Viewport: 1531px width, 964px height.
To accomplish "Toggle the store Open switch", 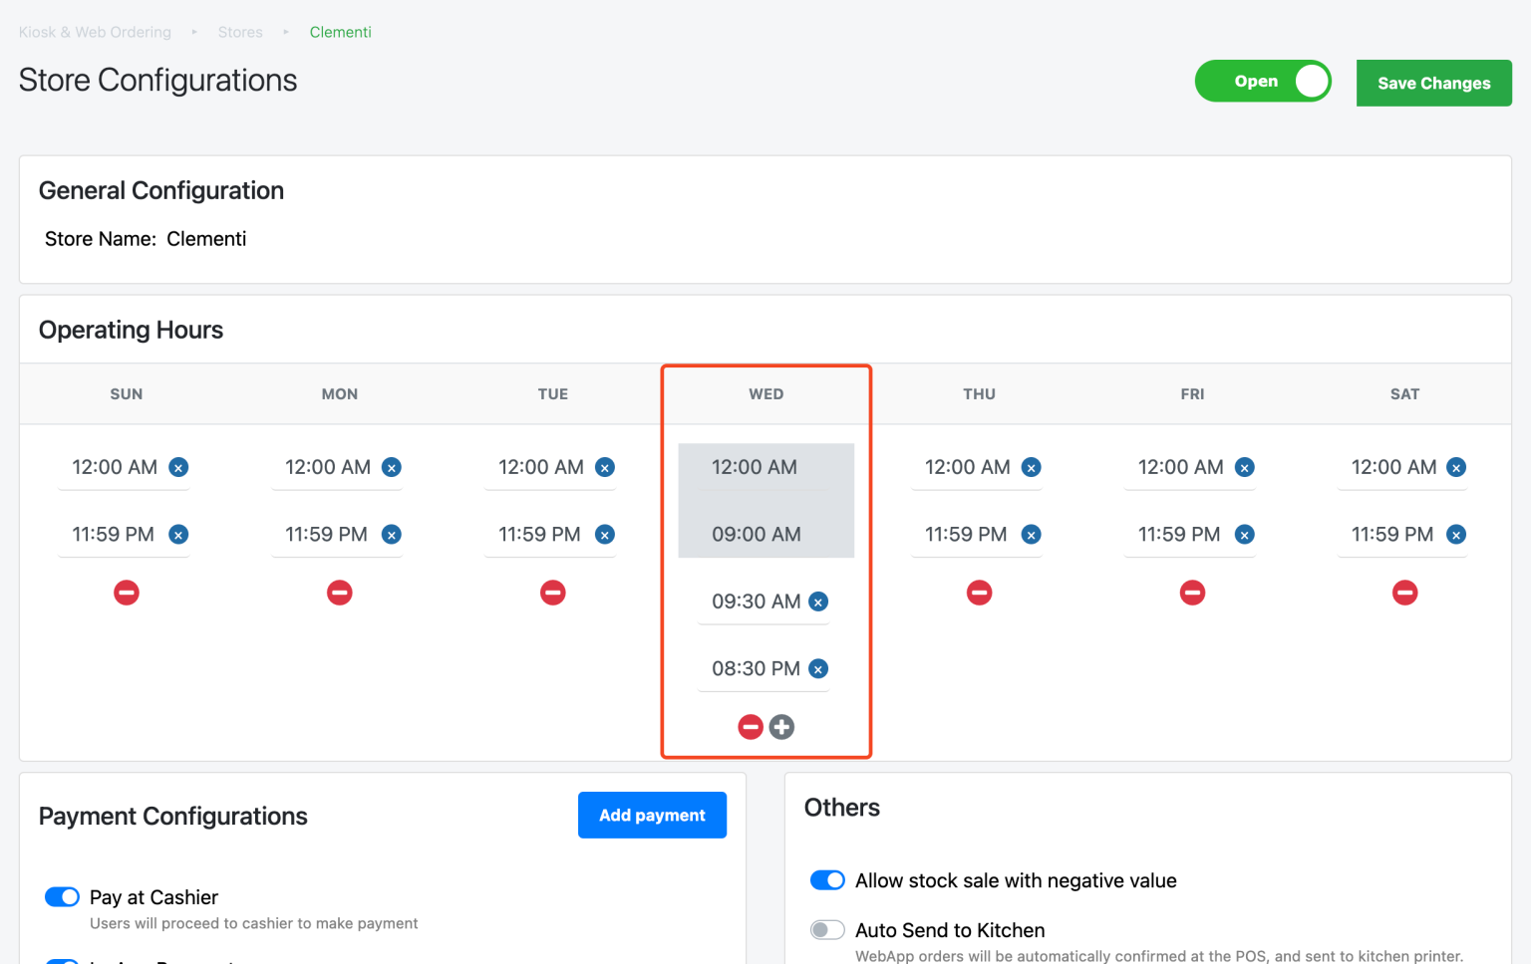I will pyautogui.click(x=1263, y=81).
